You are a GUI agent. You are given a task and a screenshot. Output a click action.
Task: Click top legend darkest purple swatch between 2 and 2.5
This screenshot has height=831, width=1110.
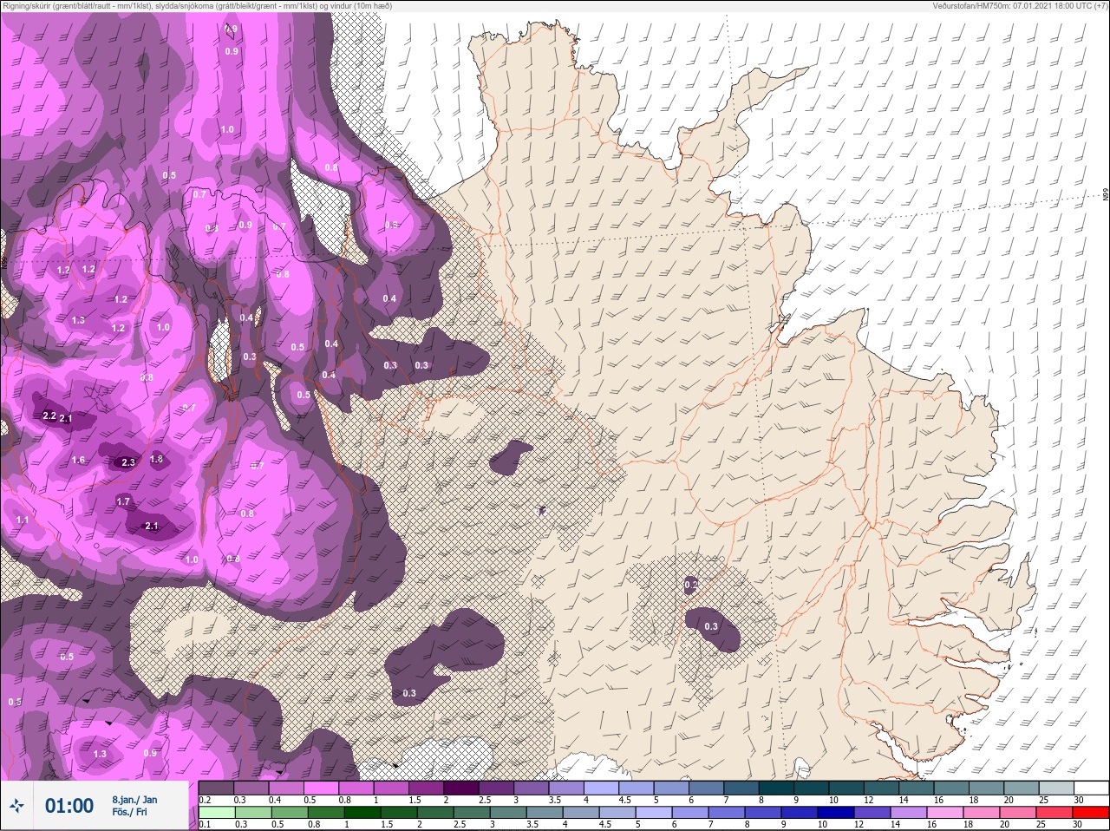(x=461, y=788)
